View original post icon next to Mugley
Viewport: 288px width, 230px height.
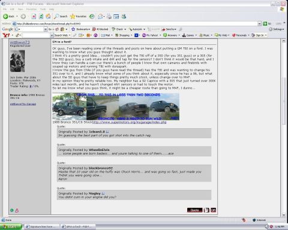point(103,193)
